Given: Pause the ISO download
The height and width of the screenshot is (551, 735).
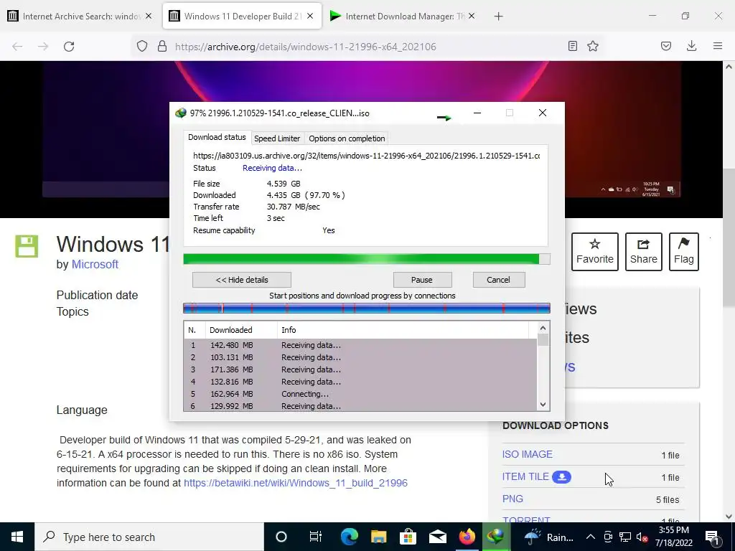Looking at the screenshot, I should click(422, 280).
